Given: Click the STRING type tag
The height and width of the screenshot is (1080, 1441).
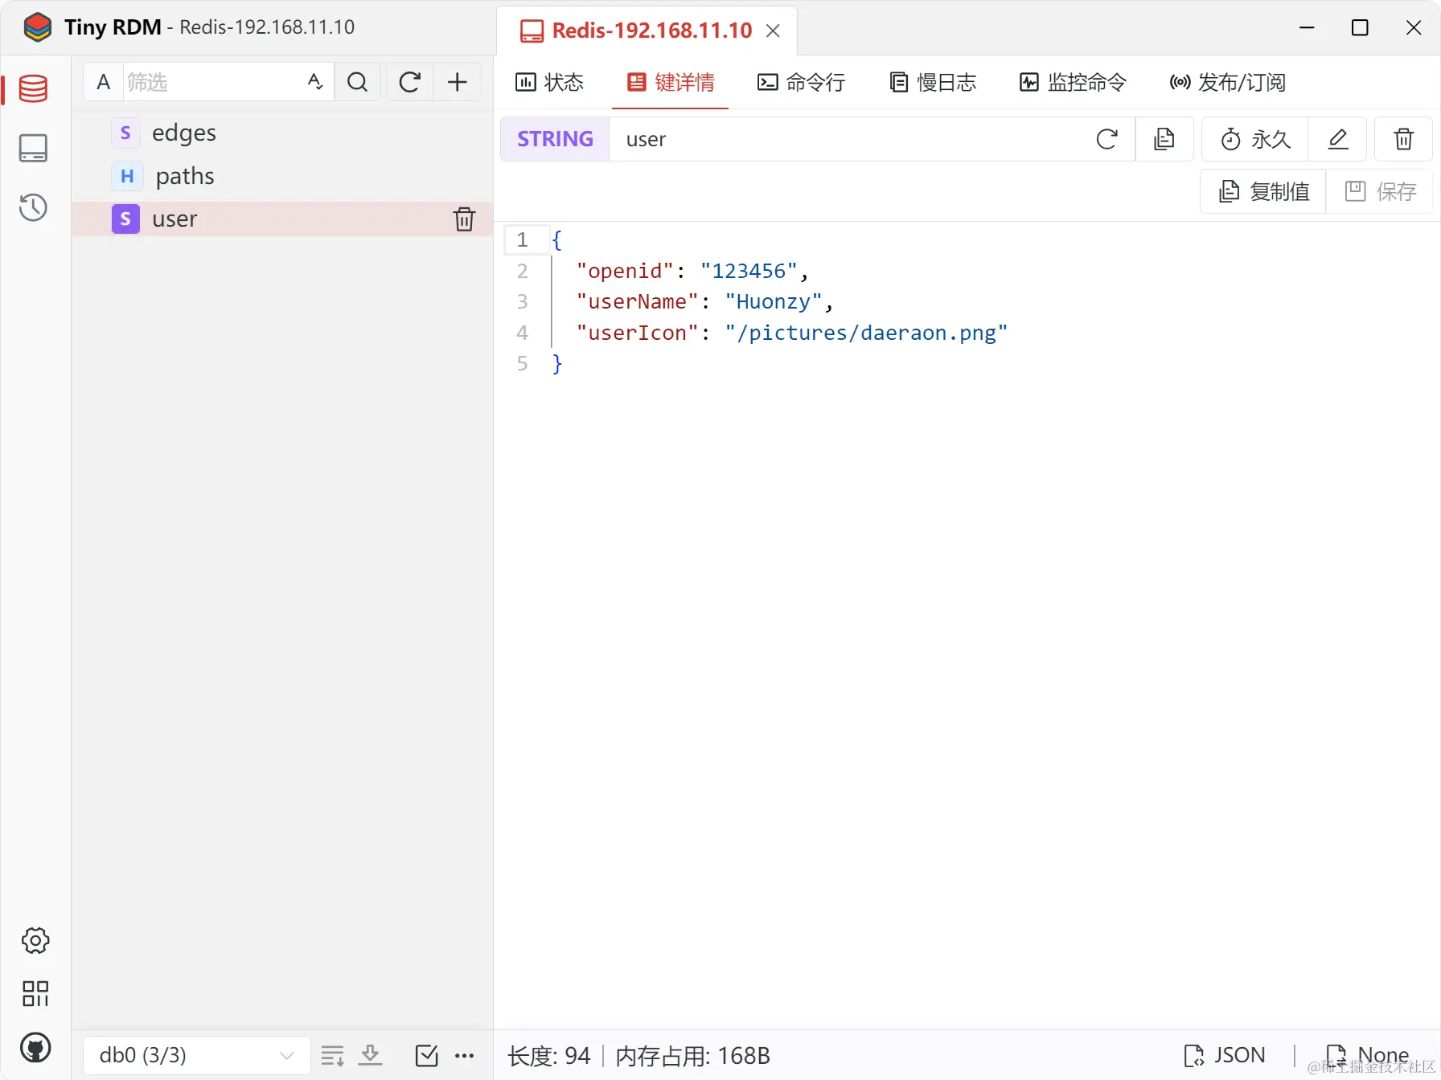Looking at the screenshot, I should click(x=555, y=139).
